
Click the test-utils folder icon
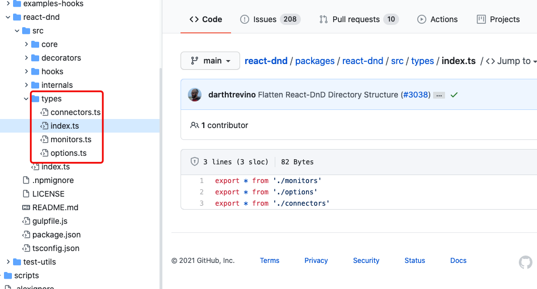point(17,262)
